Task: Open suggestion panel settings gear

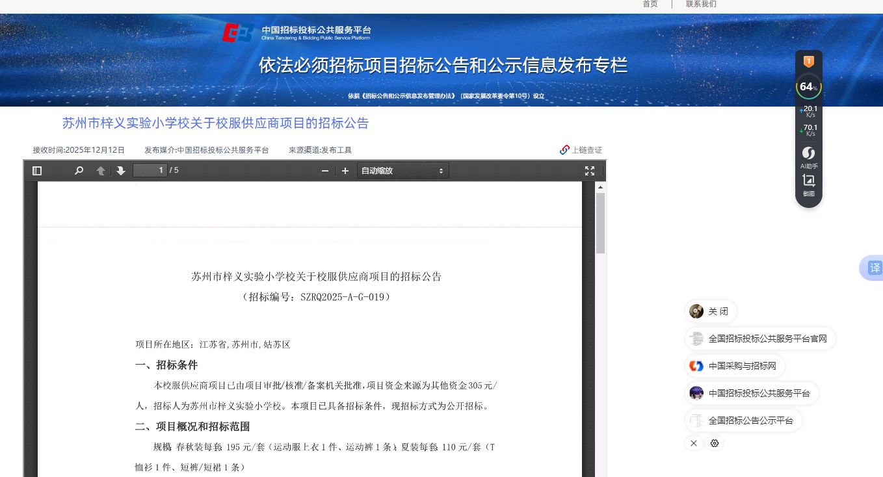Action: (715, 443)
